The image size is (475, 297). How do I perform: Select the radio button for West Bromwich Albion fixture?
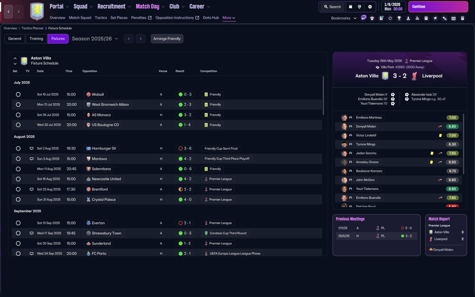pyautogui.click(x=18, y=105)
